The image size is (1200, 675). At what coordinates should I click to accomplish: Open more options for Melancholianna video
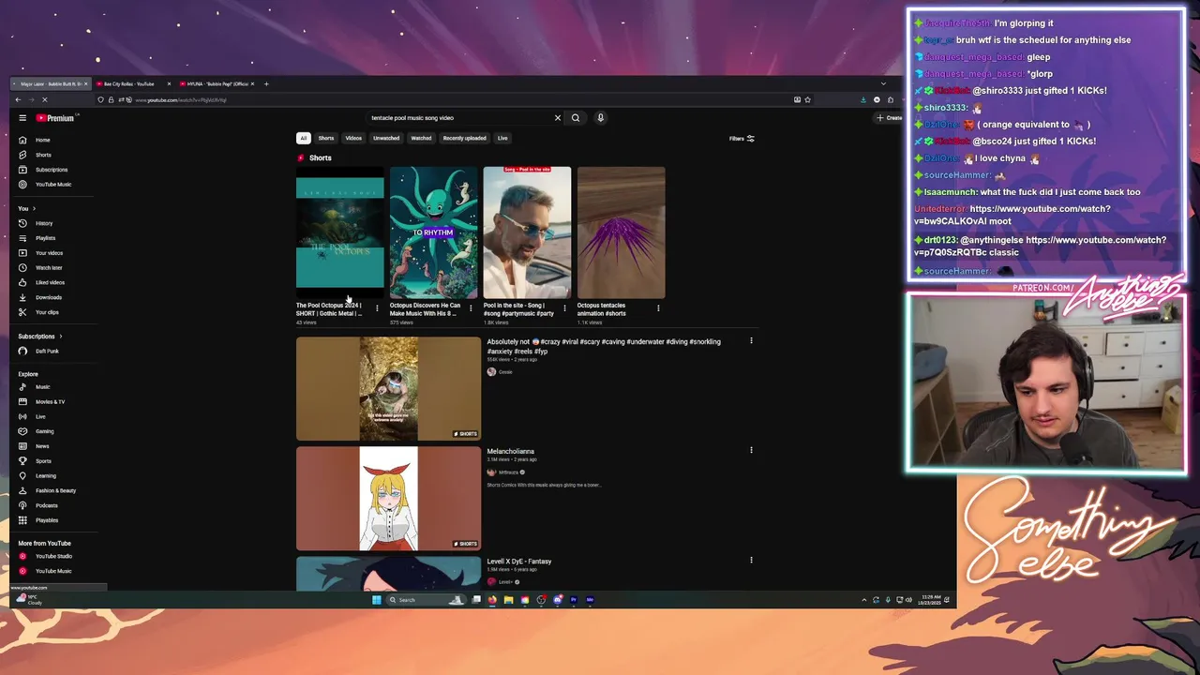(x=751, y=451)
